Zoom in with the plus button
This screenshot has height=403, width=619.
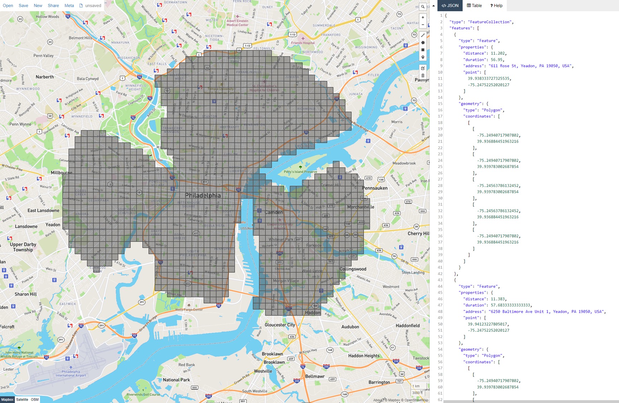pyautogui.click(x=423, y=18)
